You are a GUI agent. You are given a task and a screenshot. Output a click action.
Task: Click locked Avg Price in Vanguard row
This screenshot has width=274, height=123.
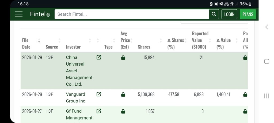[x=123, y=94]
